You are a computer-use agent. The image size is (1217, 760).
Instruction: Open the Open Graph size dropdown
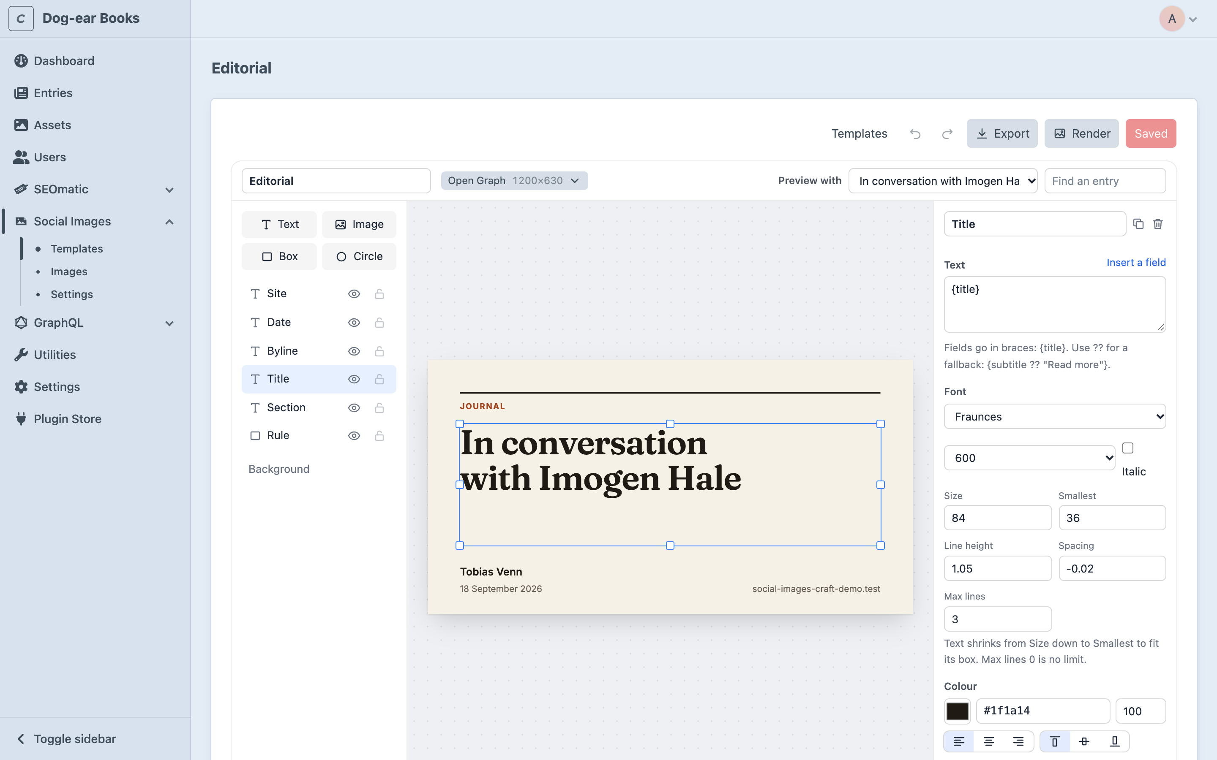click(514, 180)
